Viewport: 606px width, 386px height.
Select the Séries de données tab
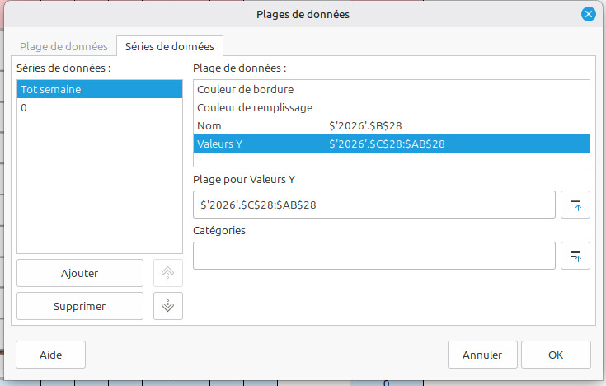pyautogui.click(x=170, y=46)
